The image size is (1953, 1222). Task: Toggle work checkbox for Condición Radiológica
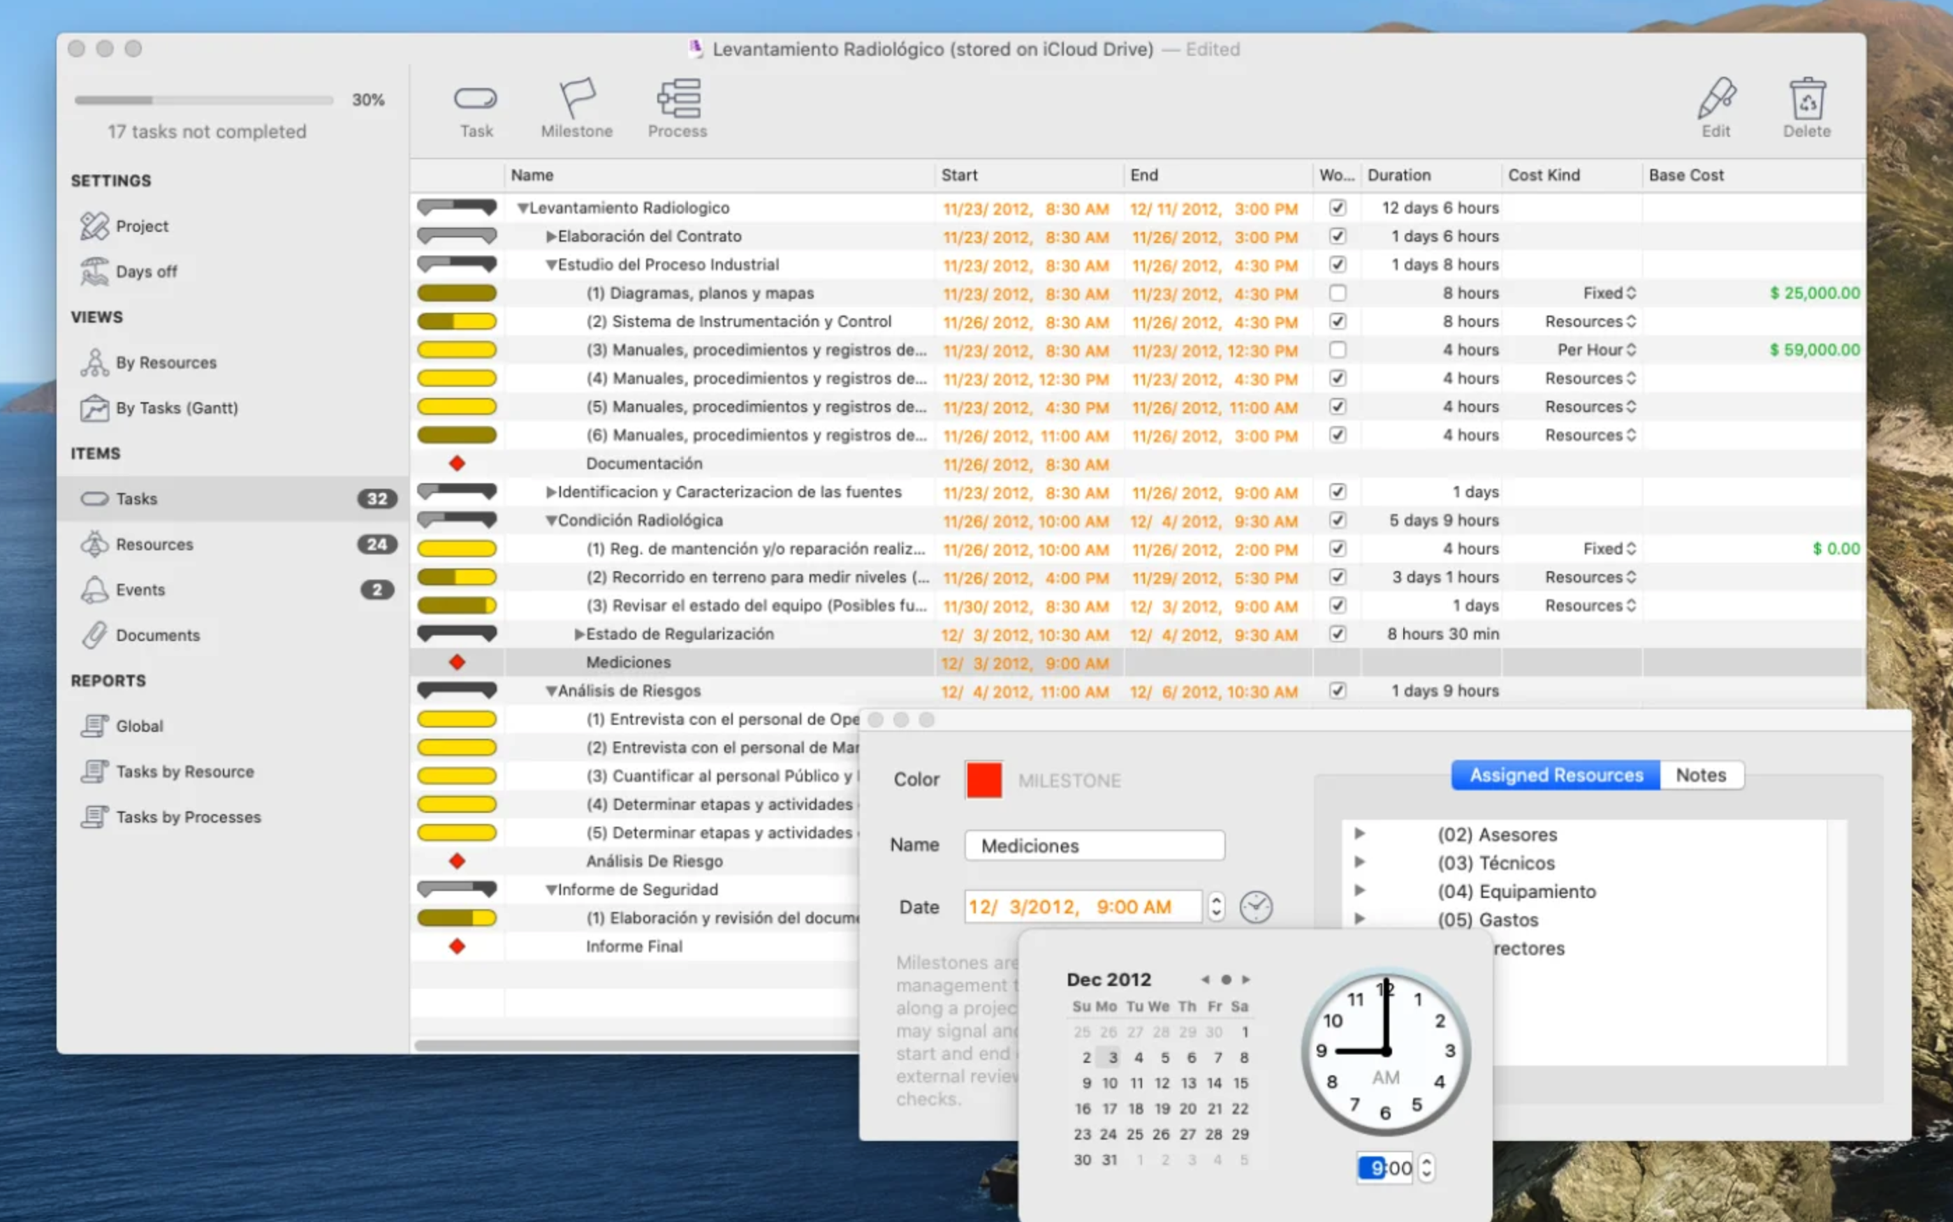pos(1337,520)
